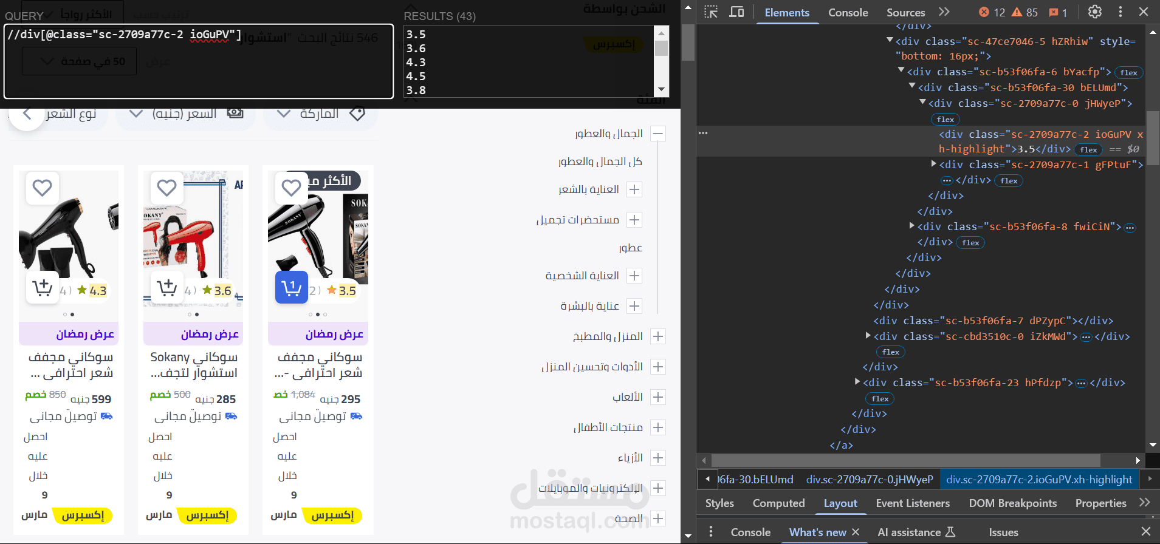
Task: Click into the XPath query input box
Action: pos(199,61)
